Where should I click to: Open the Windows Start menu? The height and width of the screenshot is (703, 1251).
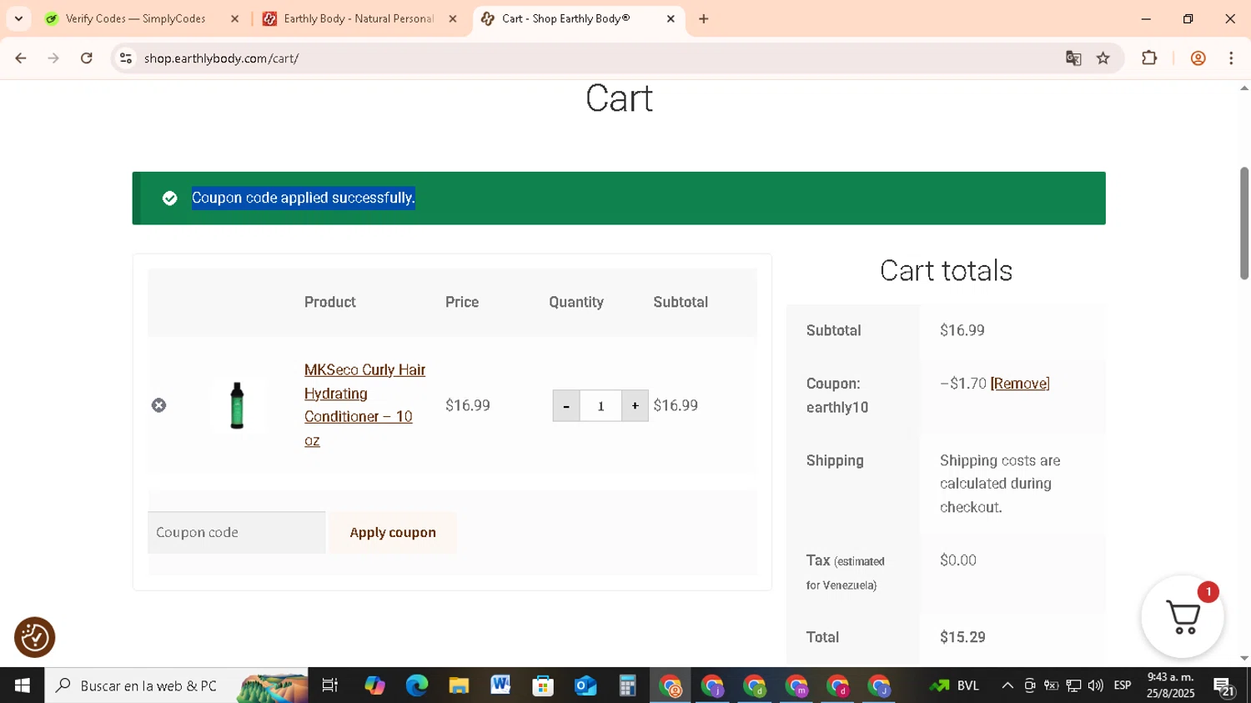tap(23, 685)
